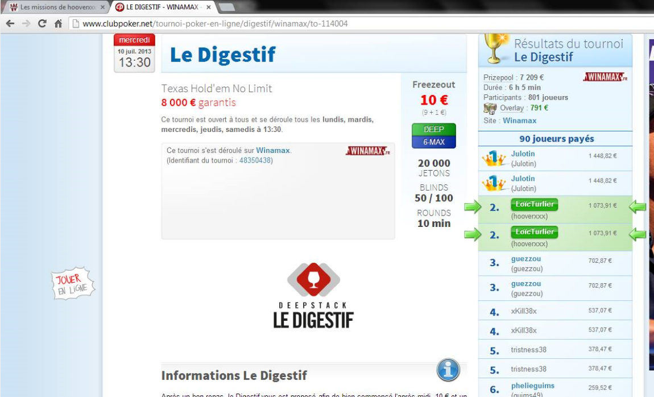This screenshot has height=397, width=654.
Task: Open the browser home icon
Action: pos(59,24)
